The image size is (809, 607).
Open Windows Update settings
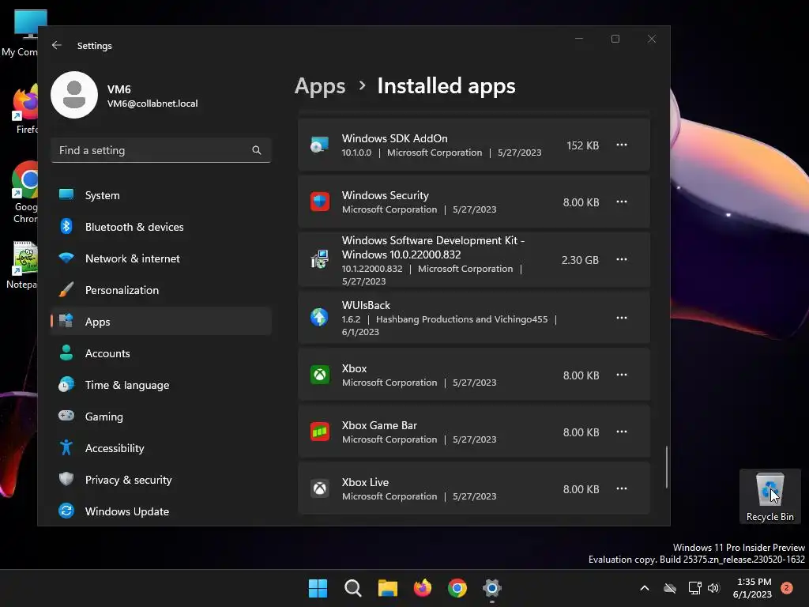point(161,511)
